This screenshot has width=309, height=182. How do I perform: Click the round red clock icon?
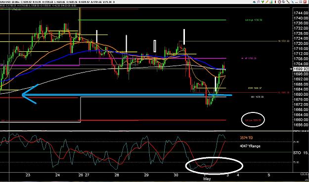pos(279,2)
